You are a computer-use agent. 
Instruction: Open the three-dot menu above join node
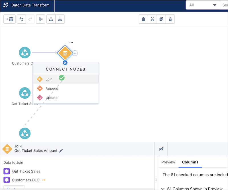pyautogui.click(x=71, y=42)
